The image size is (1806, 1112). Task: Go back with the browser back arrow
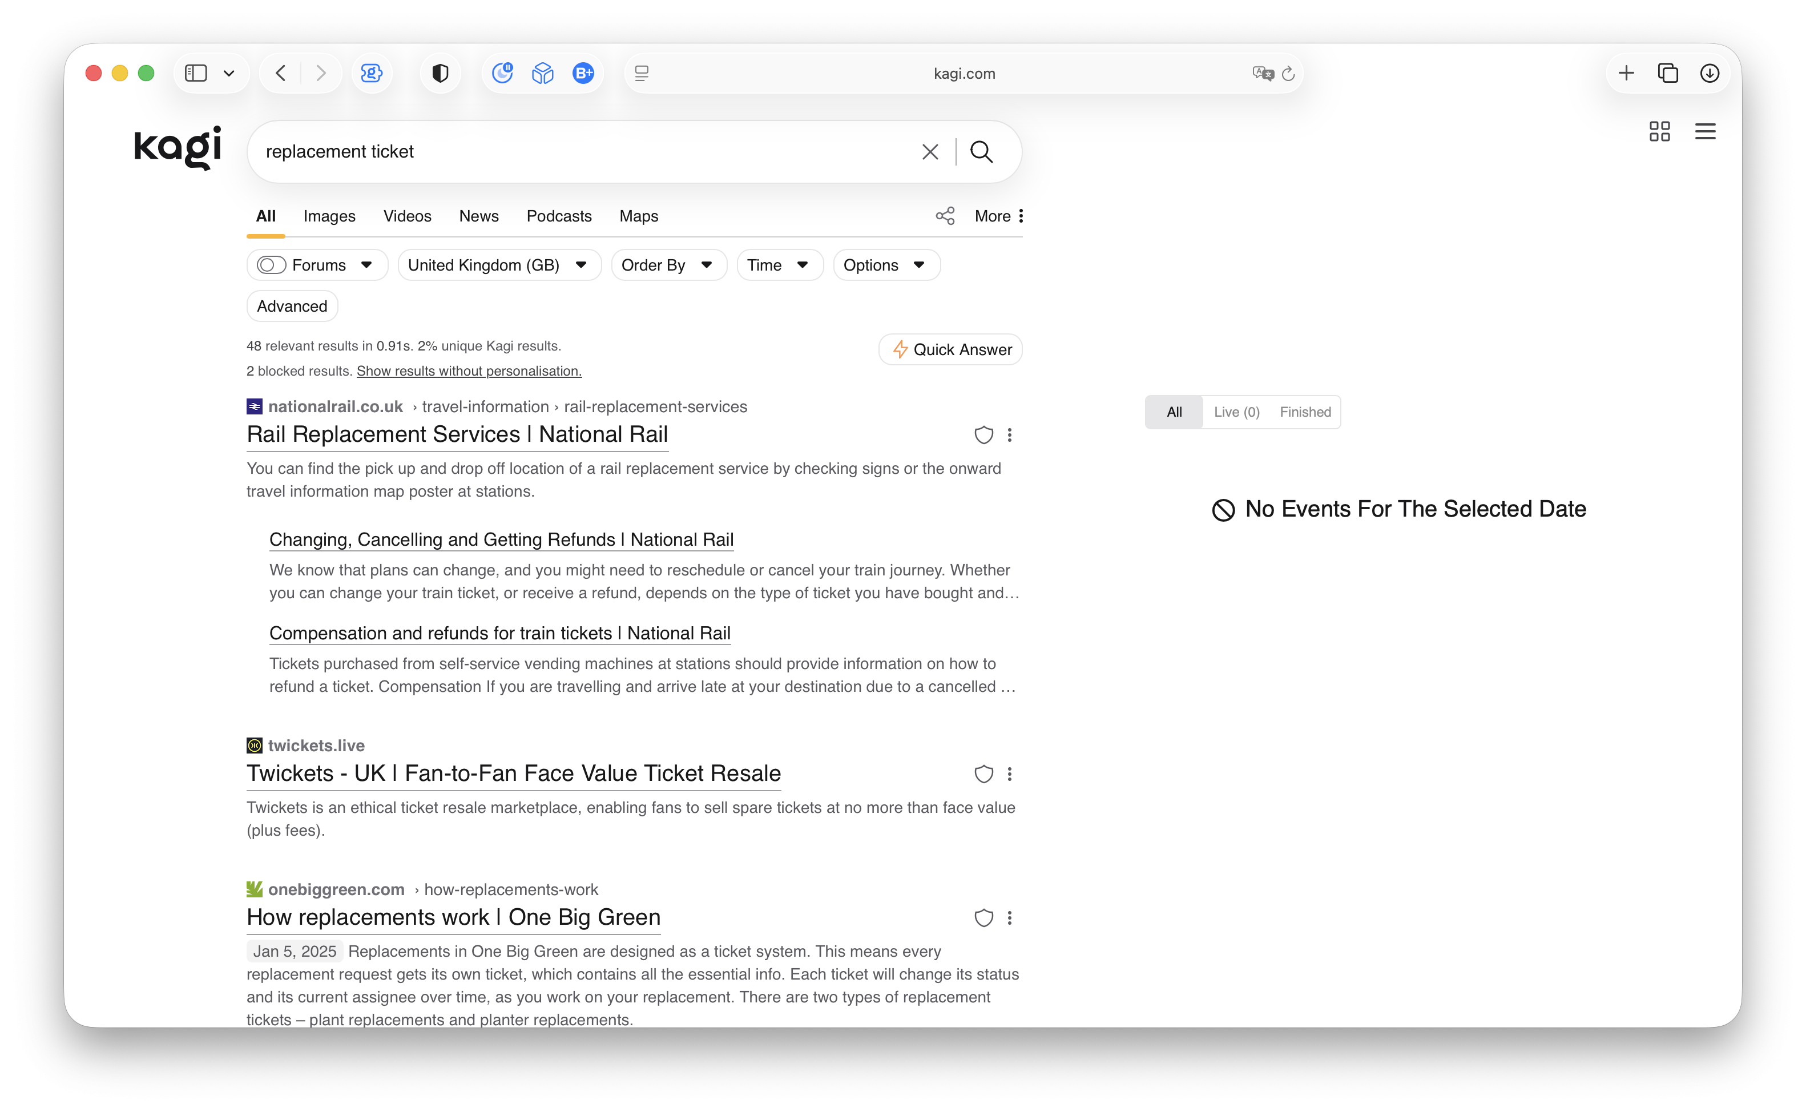280,73
